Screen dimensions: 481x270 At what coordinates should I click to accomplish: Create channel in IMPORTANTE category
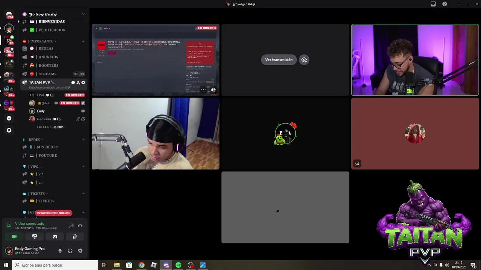pyautogui.click(x=83, y=41)
